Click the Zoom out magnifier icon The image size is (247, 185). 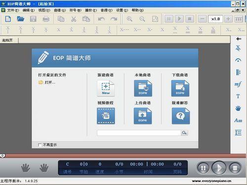click(142, 19)
